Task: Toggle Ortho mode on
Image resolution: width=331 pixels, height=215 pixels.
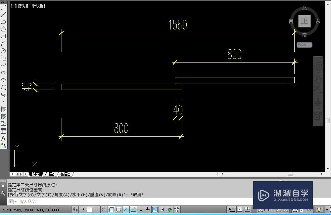Action: pyautogui.click(x=96, y=209)
